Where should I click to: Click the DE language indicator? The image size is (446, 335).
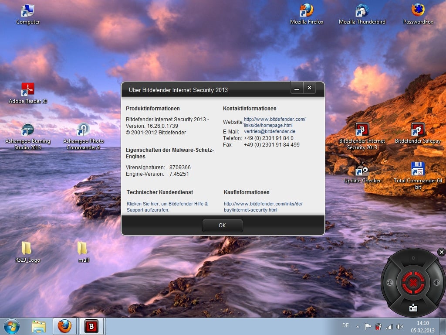point(345,325)
